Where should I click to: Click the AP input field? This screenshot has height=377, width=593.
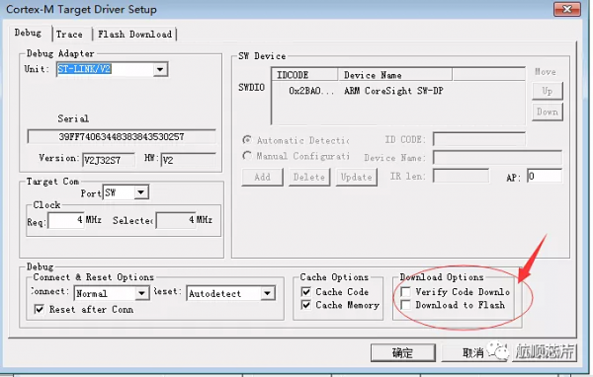(545, 177)
